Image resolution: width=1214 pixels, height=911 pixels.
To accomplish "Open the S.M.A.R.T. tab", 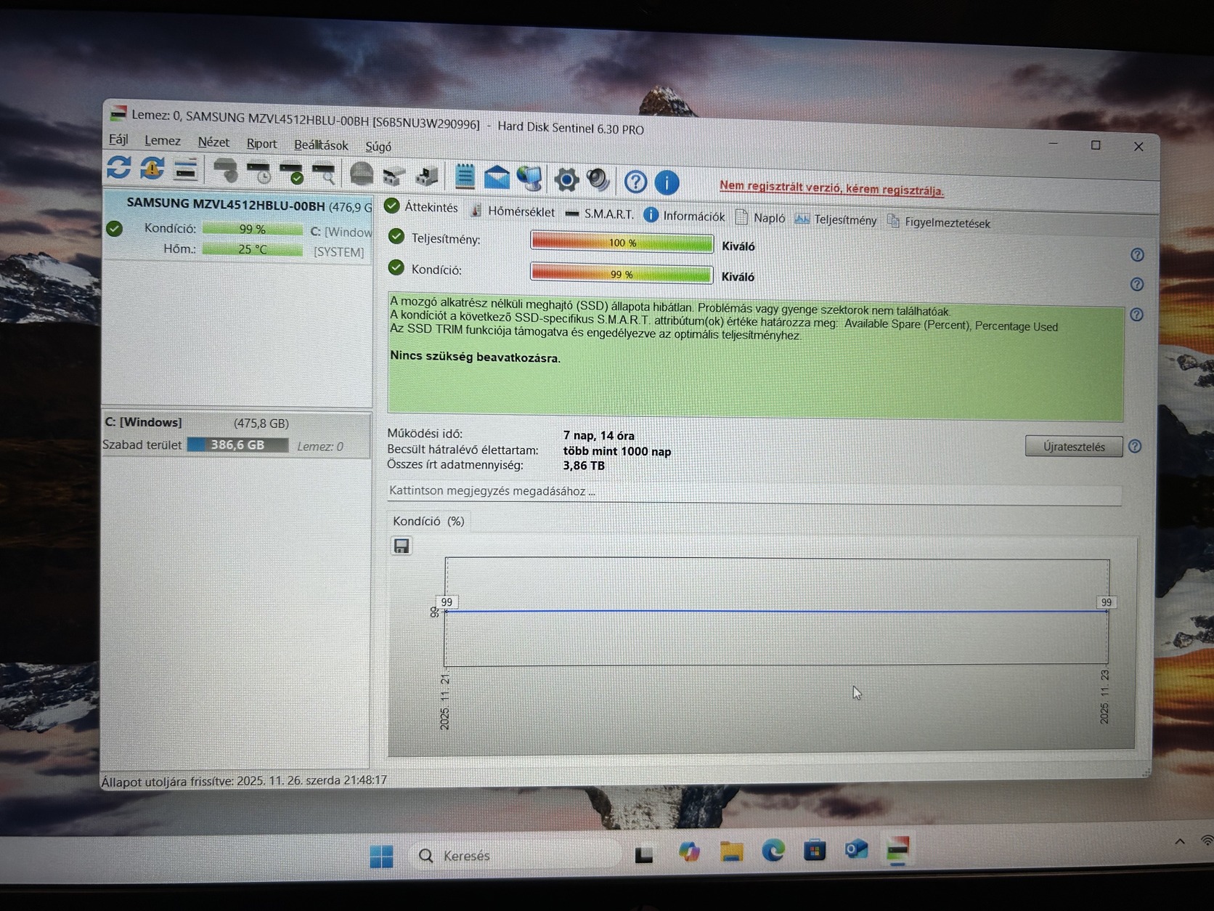I will tap(599, 214).
